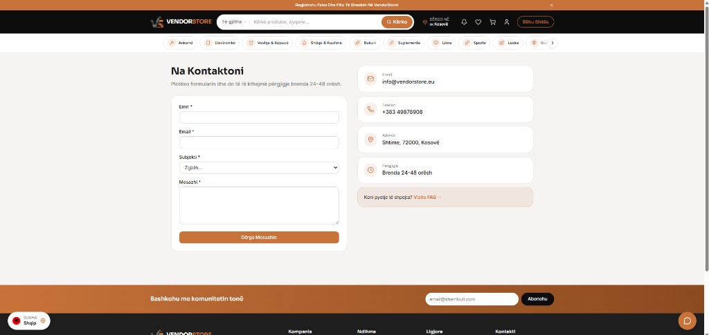Screen dimensions: 709x335
Task: Open the Shqip language selector
Action: (29, 320)
